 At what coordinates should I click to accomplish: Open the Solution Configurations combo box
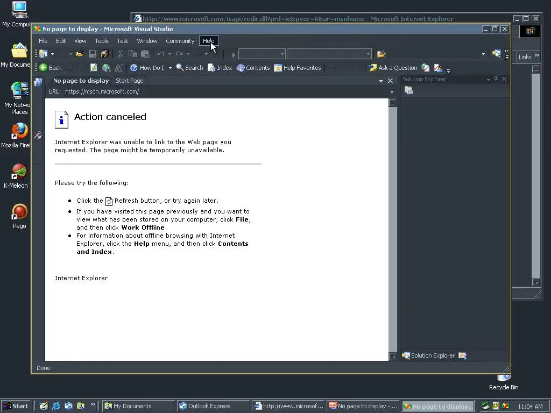262,54
